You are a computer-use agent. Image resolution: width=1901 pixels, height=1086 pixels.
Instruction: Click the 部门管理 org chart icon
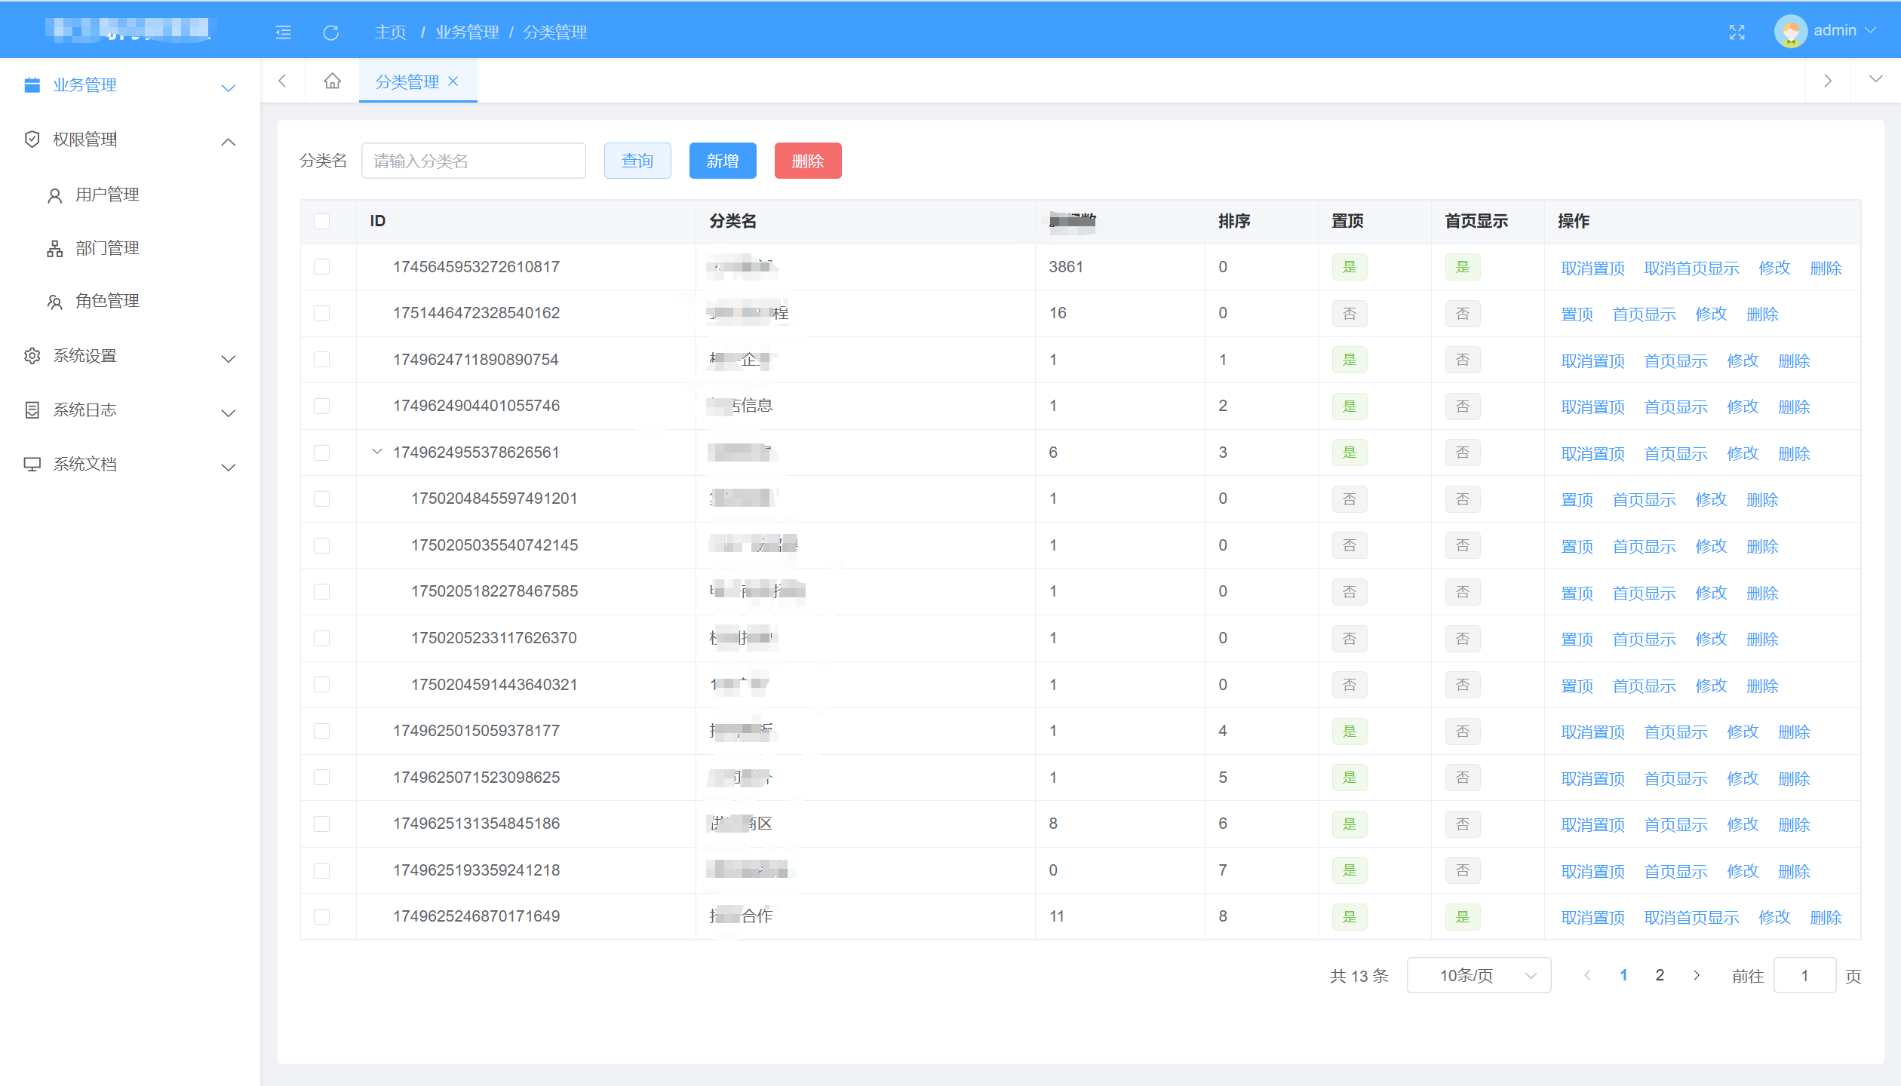coord(54,249)
